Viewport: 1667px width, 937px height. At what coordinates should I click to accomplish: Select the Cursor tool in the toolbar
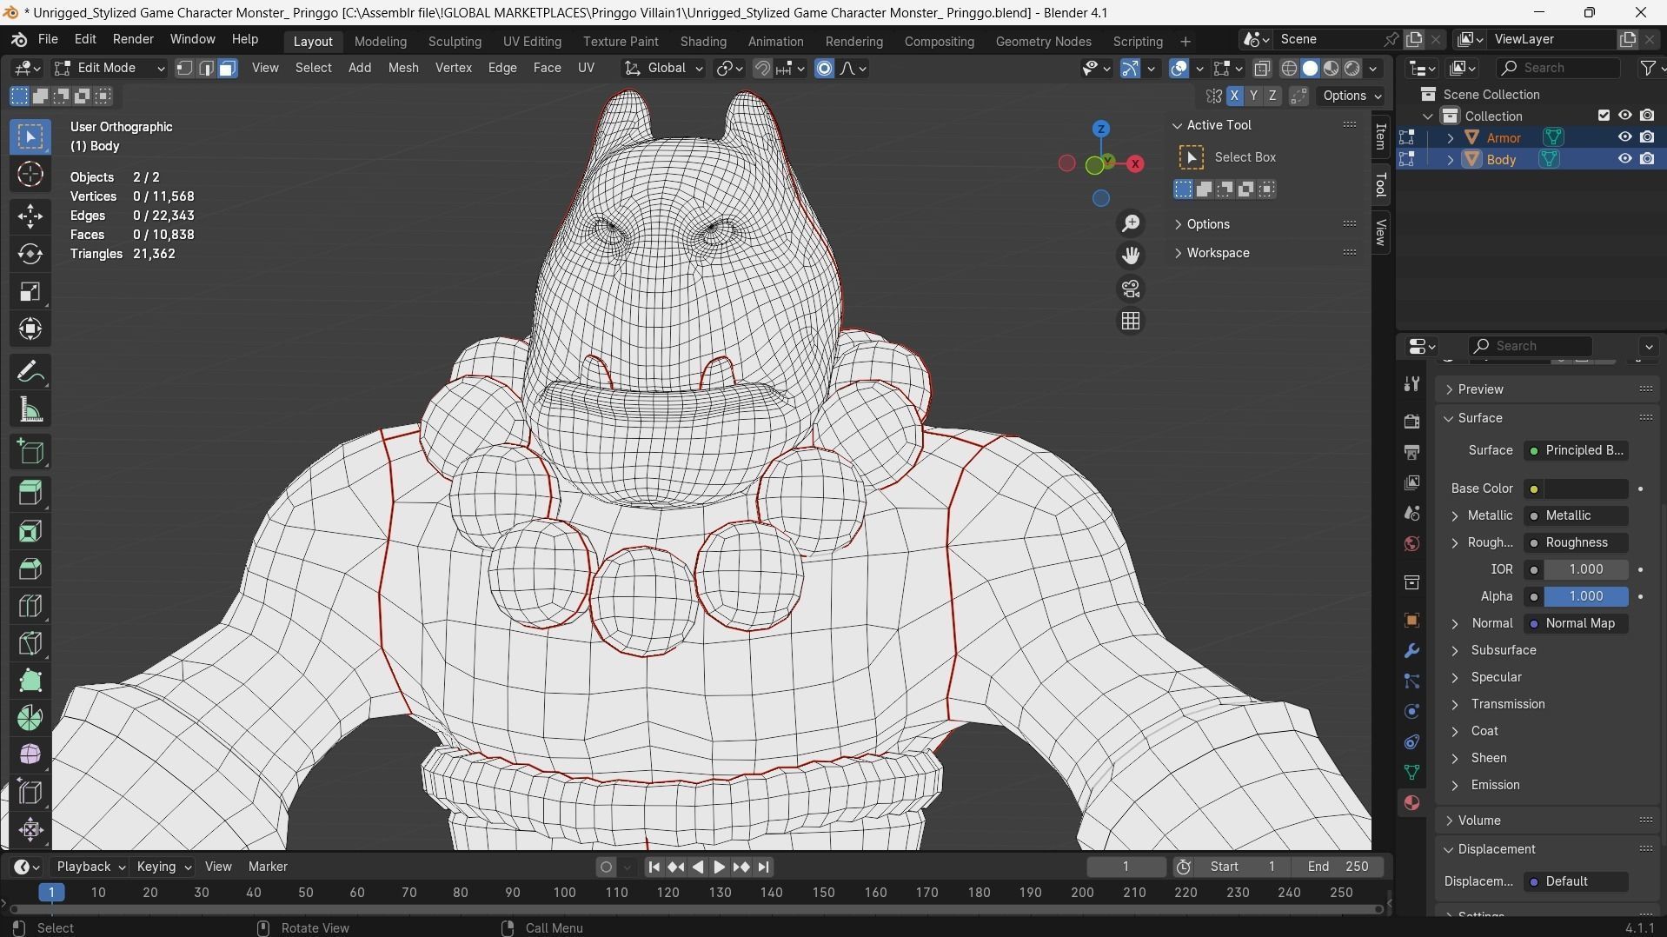point(30,175)
